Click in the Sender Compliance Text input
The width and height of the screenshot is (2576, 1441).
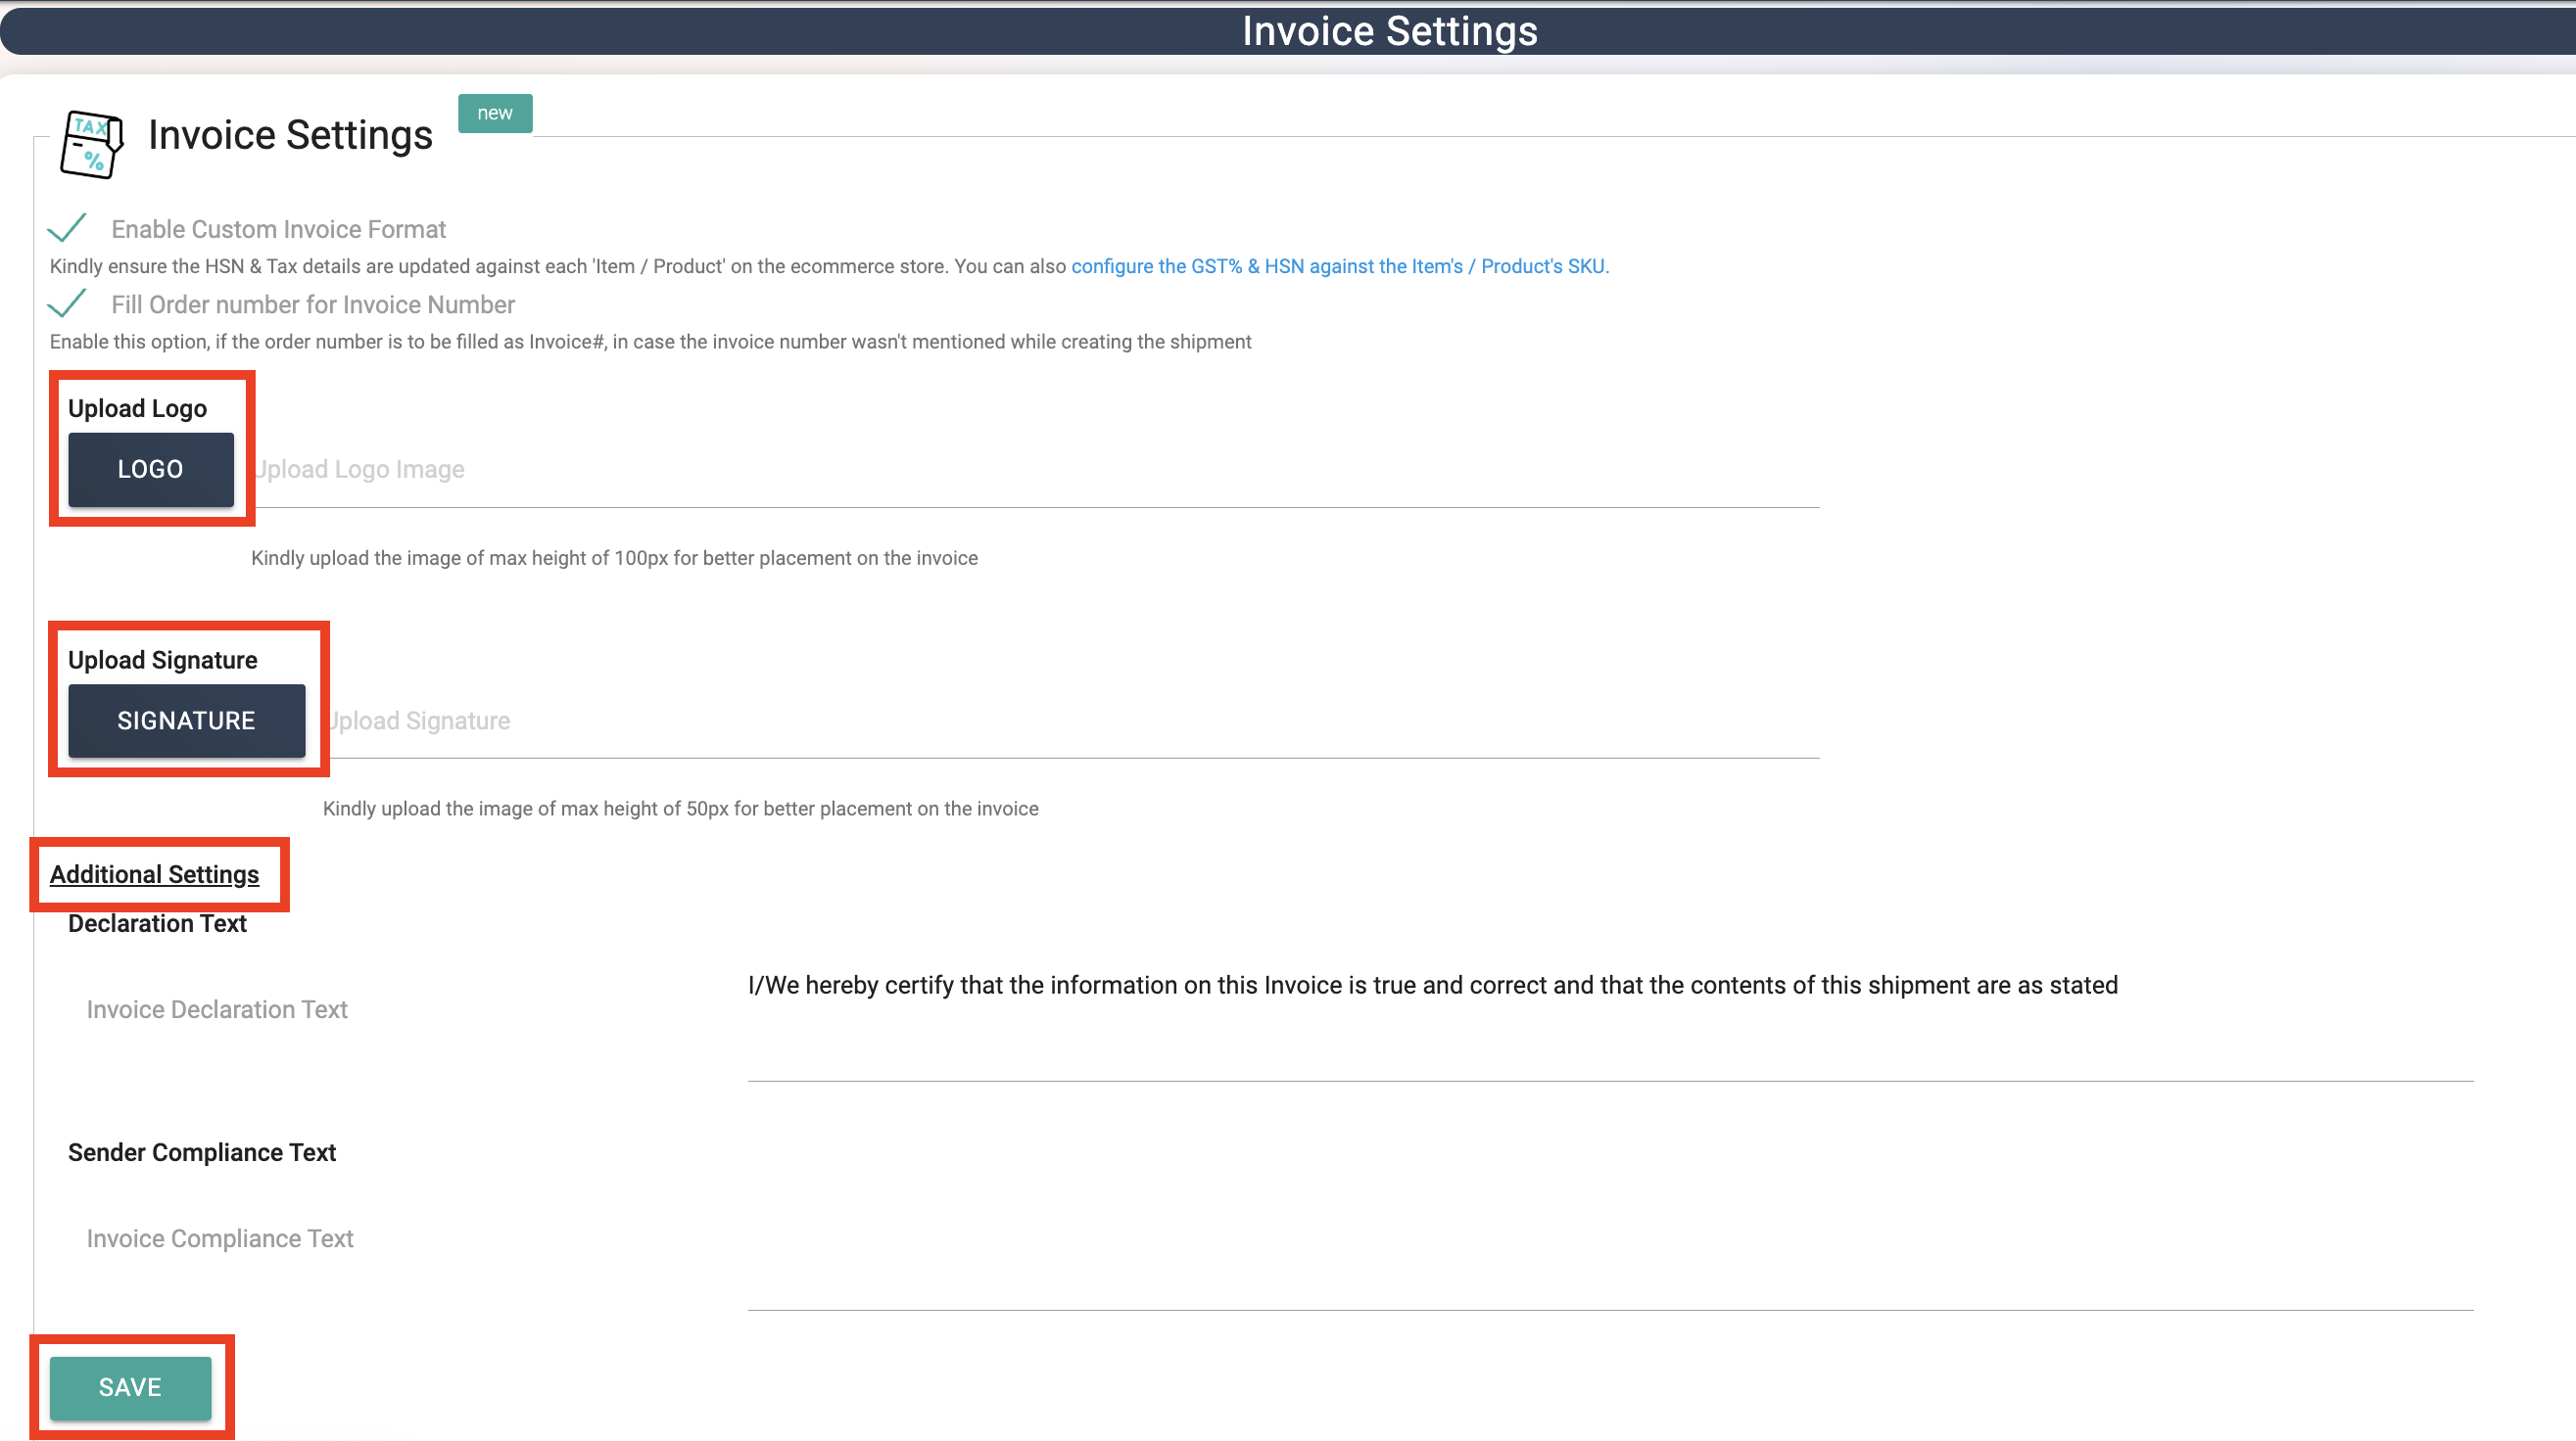[x=1610, y=1249]
